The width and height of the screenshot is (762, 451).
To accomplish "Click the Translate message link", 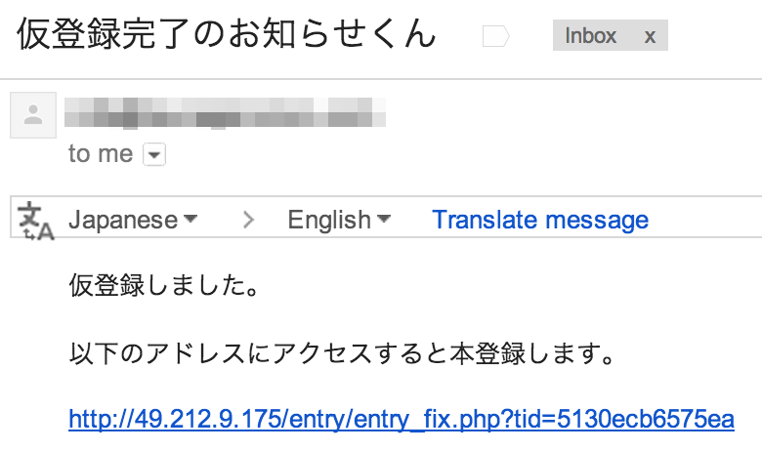I will coord(540,220).
